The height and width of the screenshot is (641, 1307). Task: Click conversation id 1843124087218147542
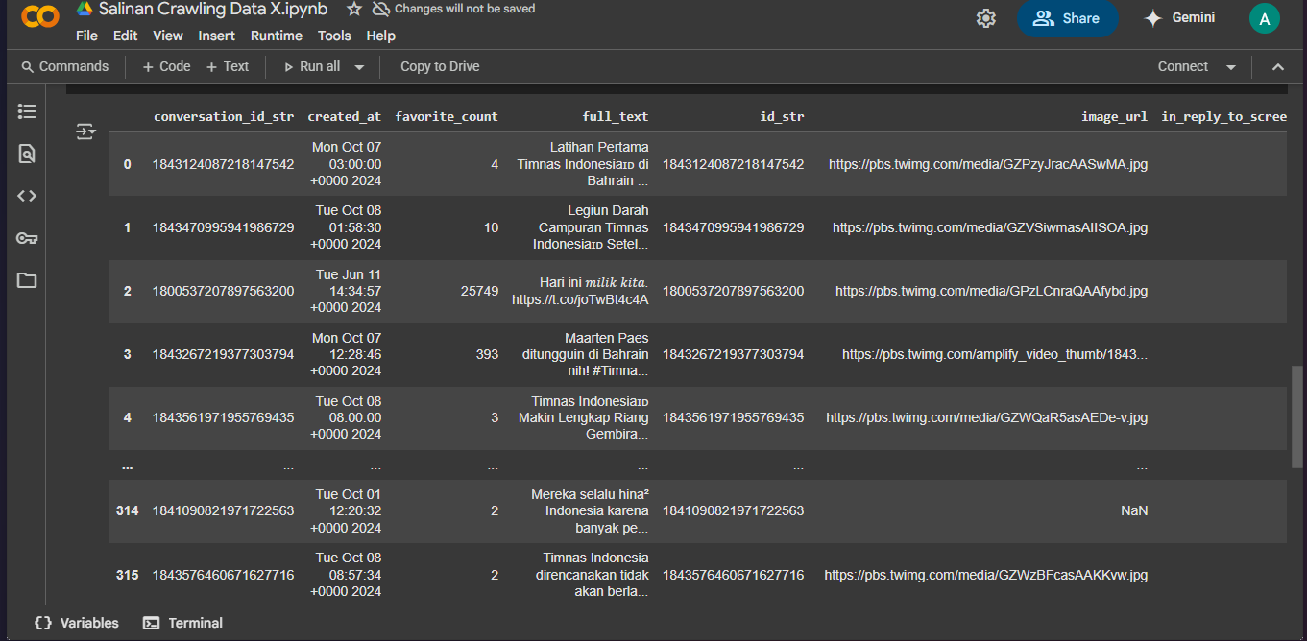pos(223,164)
